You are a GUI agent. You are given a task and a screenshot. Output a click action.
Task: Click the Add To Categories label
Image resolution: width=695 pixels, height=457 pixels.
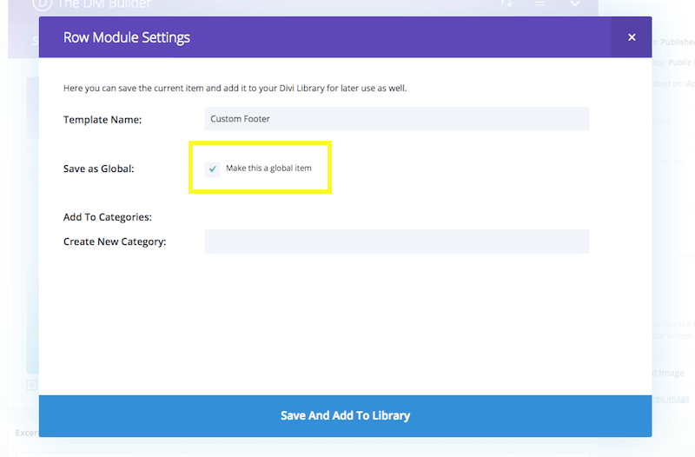click(x=108, y=217)
